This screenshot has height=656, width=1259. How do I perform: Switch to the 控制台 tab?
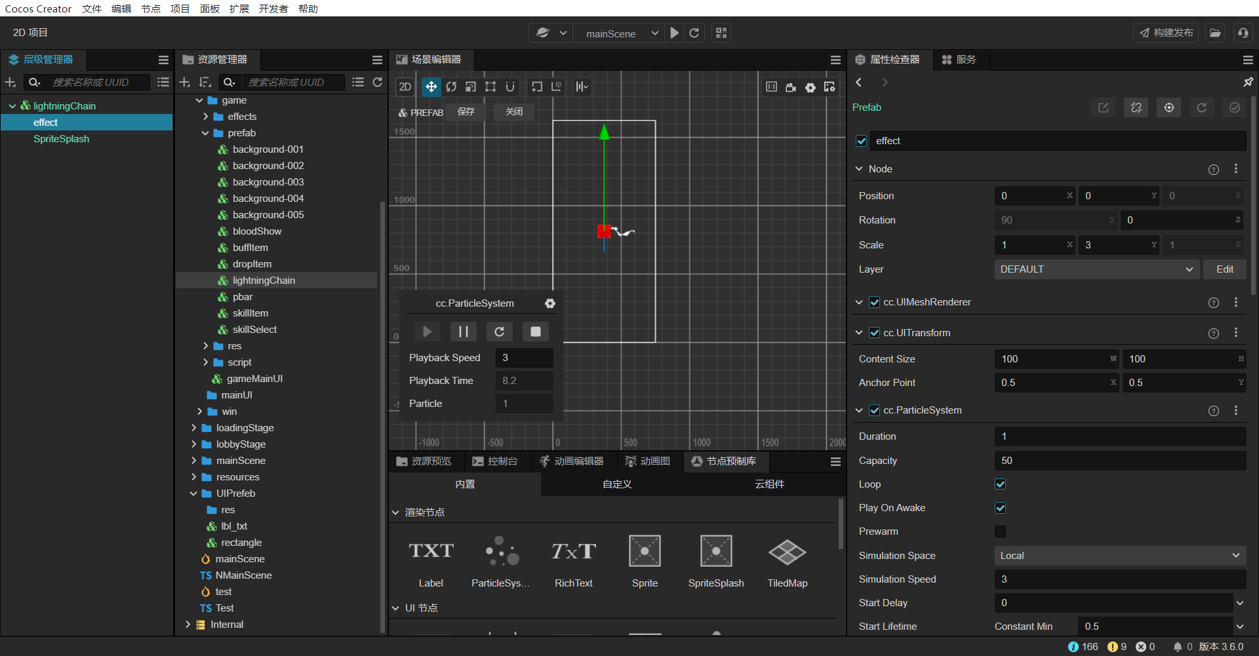(x=495, y=461)
